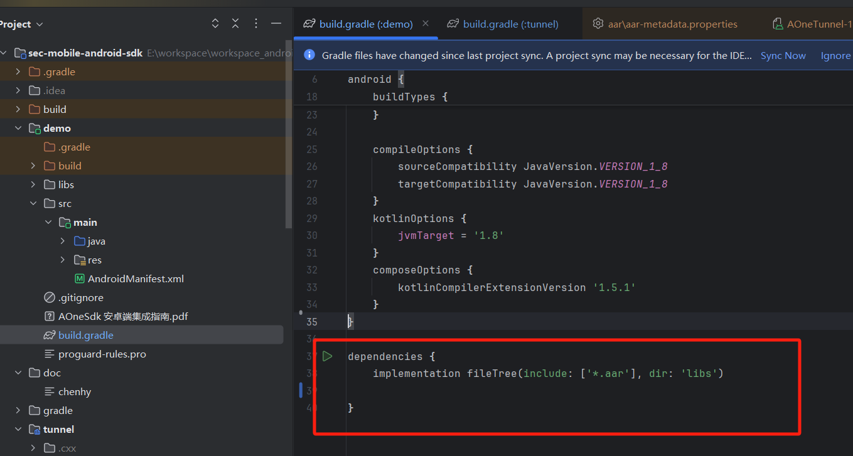The image size is (853, 456).
Task: Collapse sec-mobile-android-sdk root node
Action: [3, 53]
